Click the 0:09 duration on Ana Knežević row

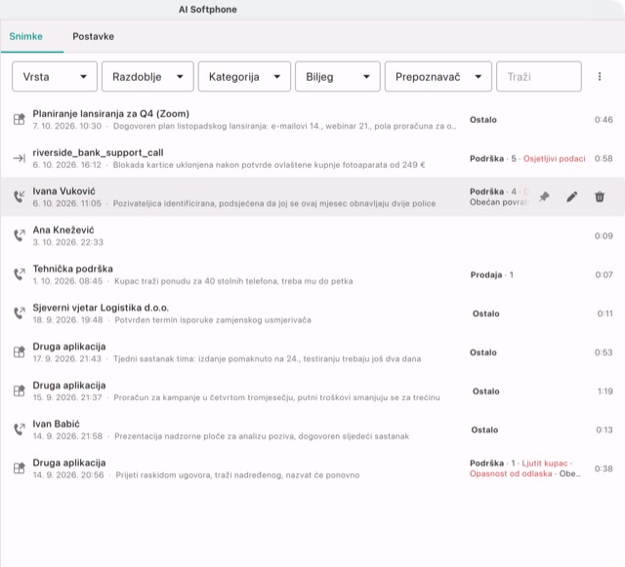604,236
